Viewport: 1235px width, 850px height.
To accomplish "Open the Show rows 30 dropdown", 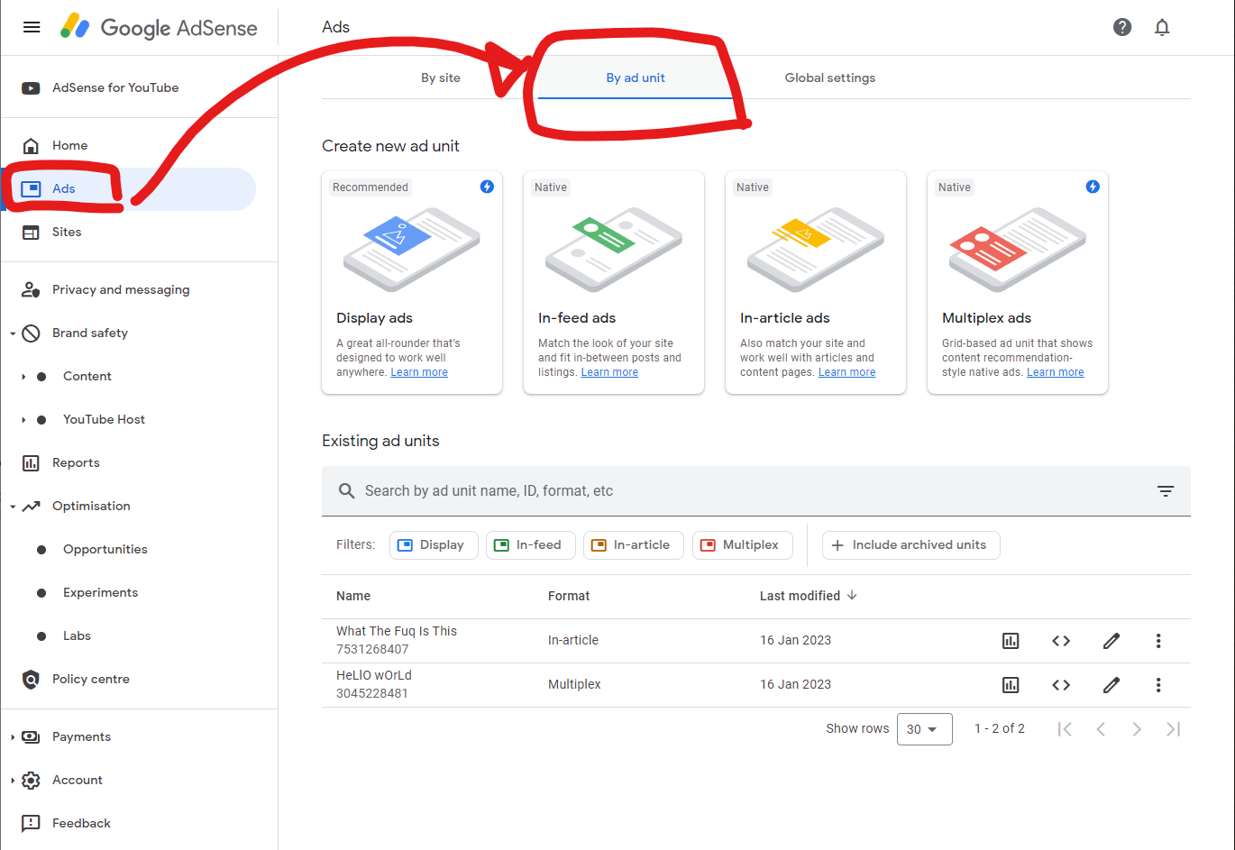I will click(x=925, y=729).
